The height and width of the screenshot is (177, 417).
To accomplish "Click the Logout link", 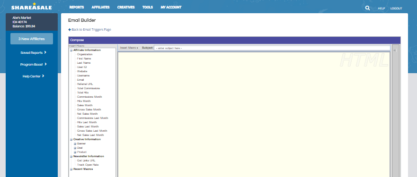I will [x=396, y=8].
